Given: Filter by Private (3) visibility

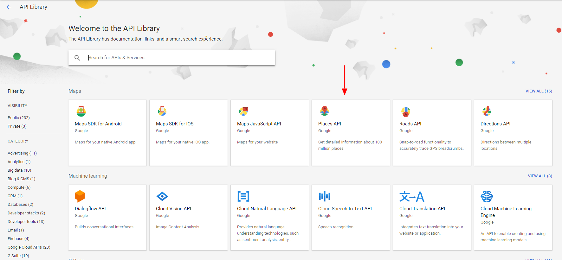Looking at the screenshot, I should tap(17, 126).
